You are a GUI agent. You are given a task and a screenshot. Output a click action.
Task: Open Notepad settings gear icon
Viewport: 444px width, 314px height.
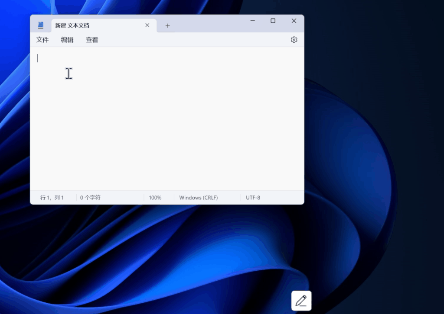(294, 40)
